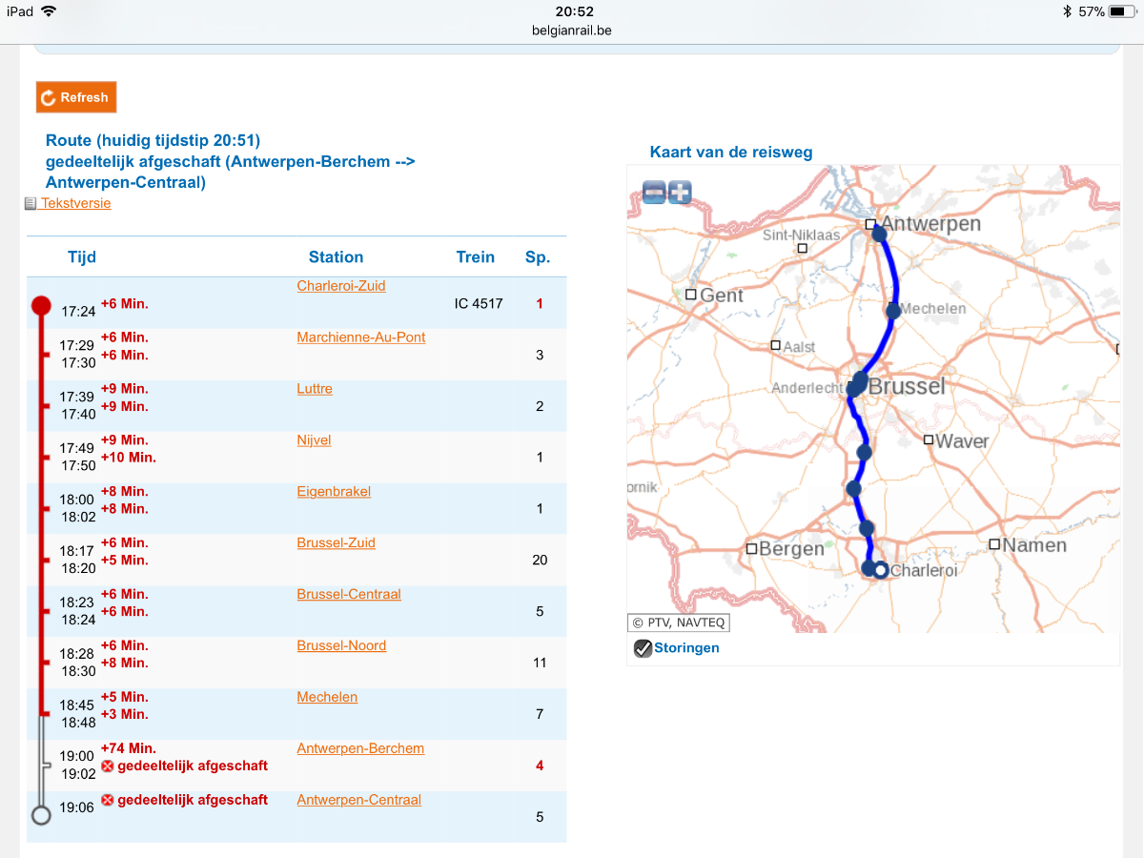This screenshot has width=1144, height=858.
Task: Select Brussel-Zuid station link
Action: (x=336, y=543)
